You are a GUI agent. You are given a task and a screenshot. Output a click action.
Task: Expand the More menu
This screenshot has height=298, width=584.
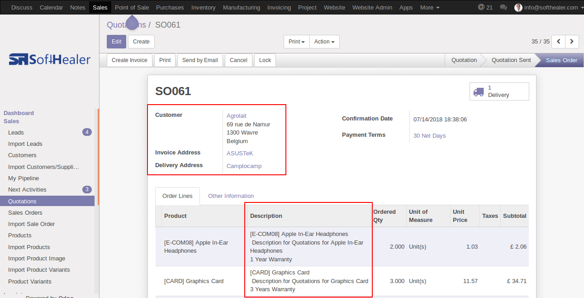430,7
